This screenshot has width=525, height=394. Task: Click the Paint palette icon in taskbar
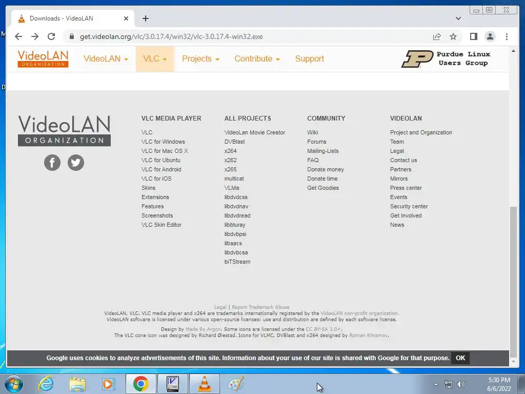pyautogui.click(x=236, y=384)
